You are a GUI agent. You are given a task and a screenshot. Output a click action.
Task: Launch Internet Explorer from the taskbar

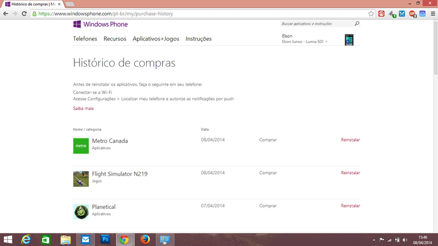pos(26,240)
